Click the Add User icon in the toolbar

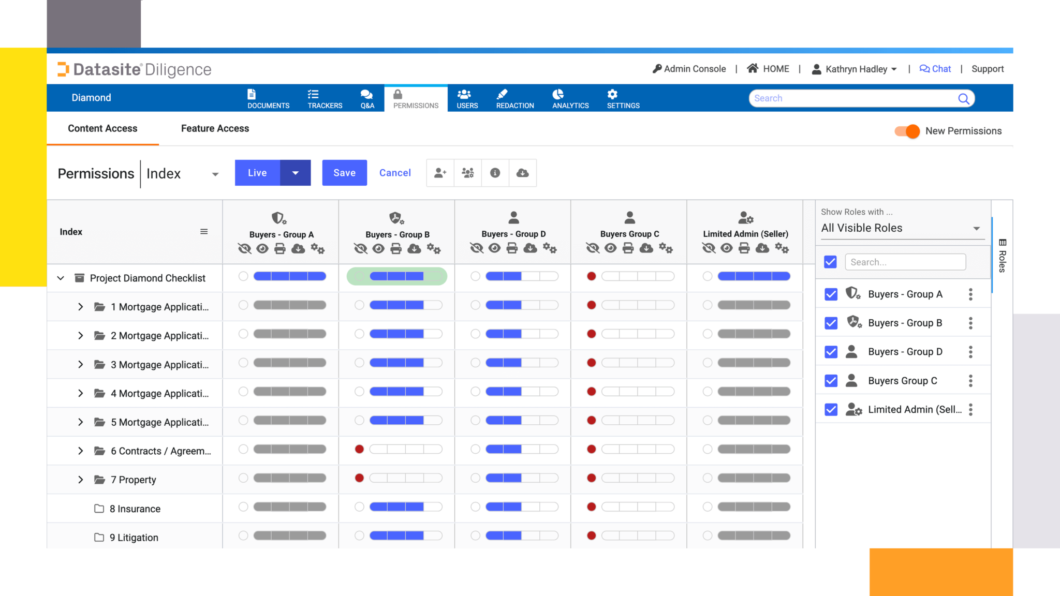tap(439, 173)
